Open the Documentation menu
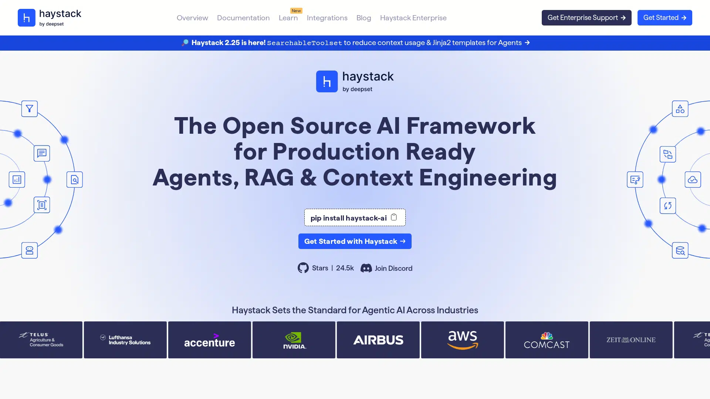The height and width of the screenshot is (399, 710). [x=243, y=18]
